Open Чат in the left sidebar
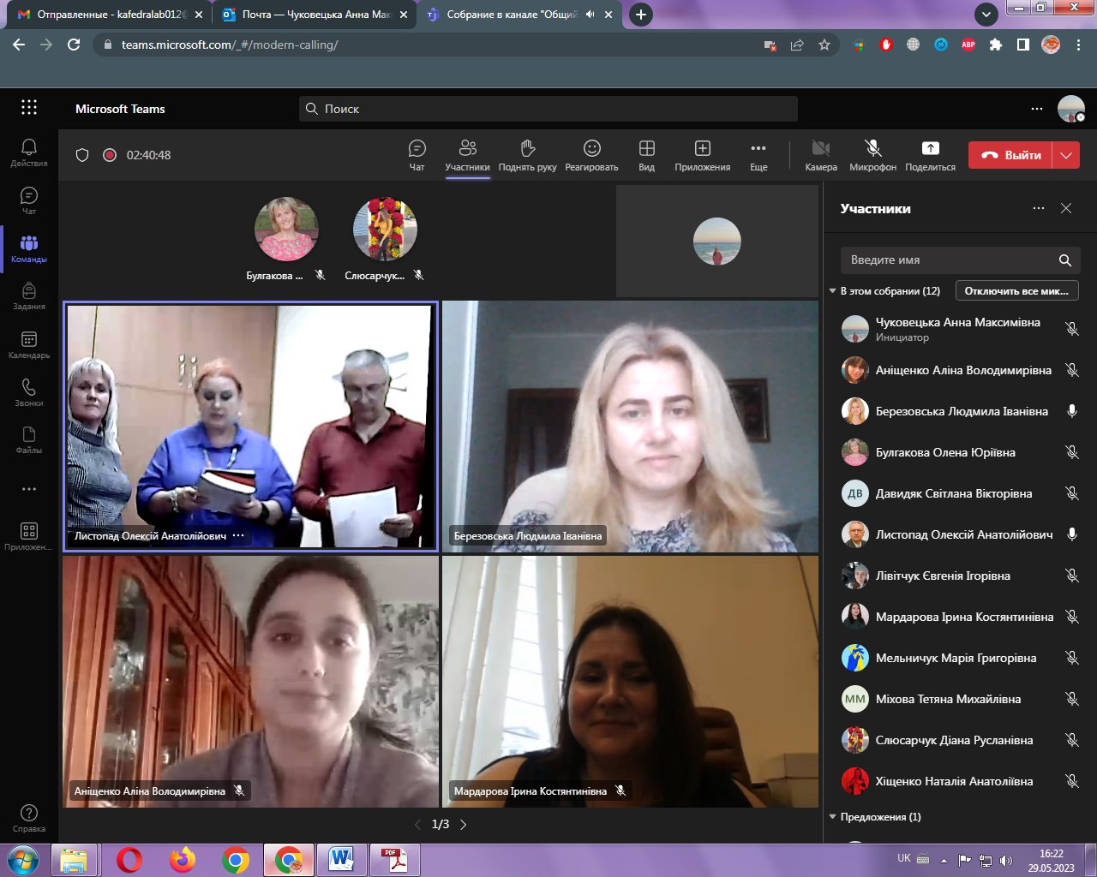This screenshot has height=877, width=1097. pyautogui.click(x=29, y=200)
